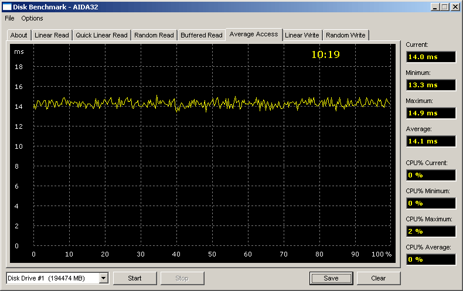The height and width of the screenshot is (291, 463).
Task: Click the Start benchmark button
Action: click(135, 278)
